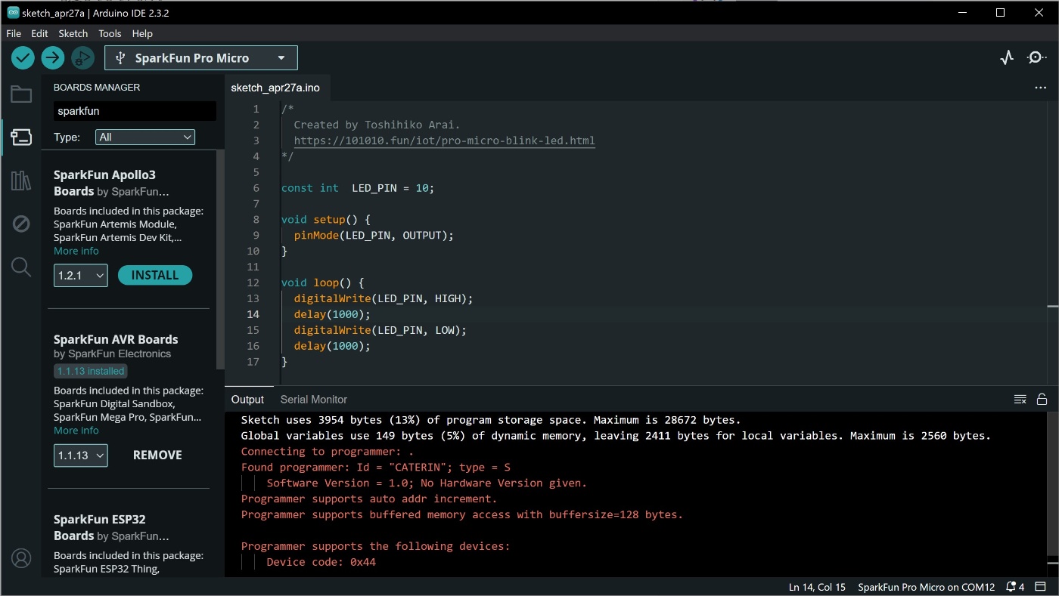Install the SparkFun Apollo3 Boards package

click(155, 276)
